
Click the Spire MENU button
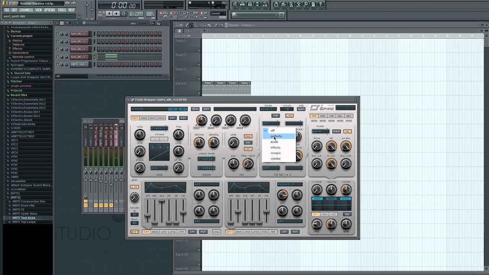click(195, 109)
